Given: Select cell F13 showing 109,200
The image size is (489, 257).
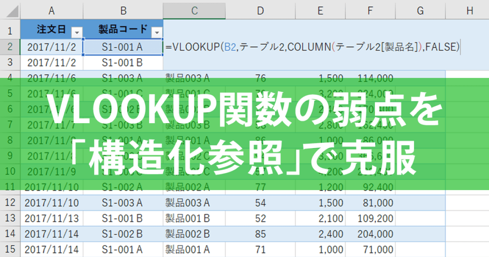Looking at the screenshot, I should (370, 218).
